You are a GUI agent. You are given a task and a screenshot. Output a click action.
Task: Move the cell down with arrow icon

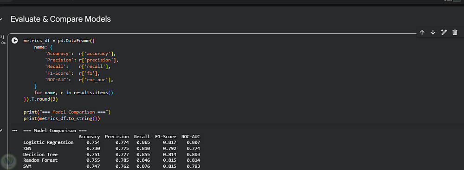click(433, 32)
